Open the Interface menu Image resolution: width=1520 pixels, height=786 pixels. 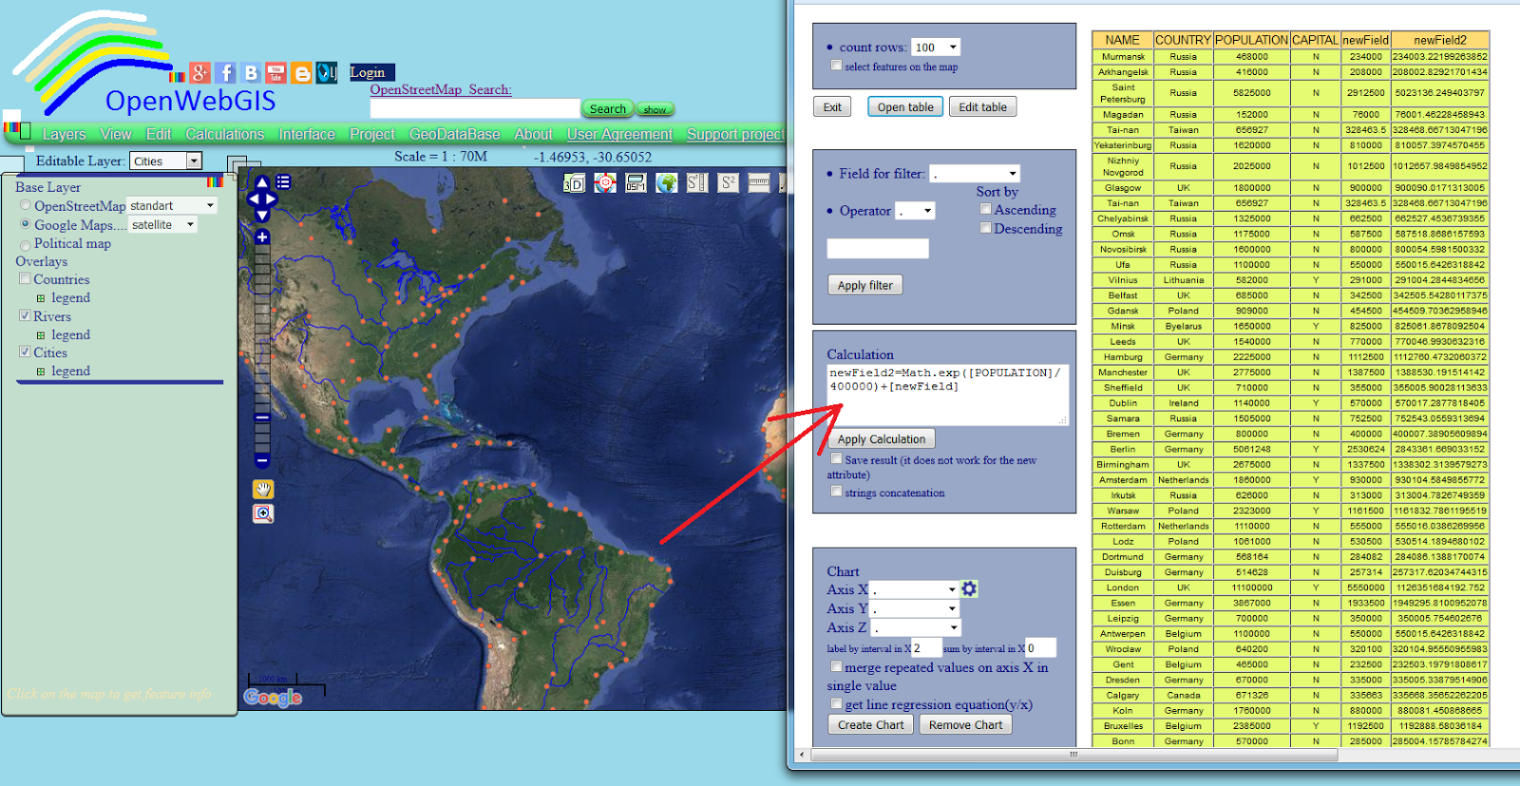[x=307, y=135]
